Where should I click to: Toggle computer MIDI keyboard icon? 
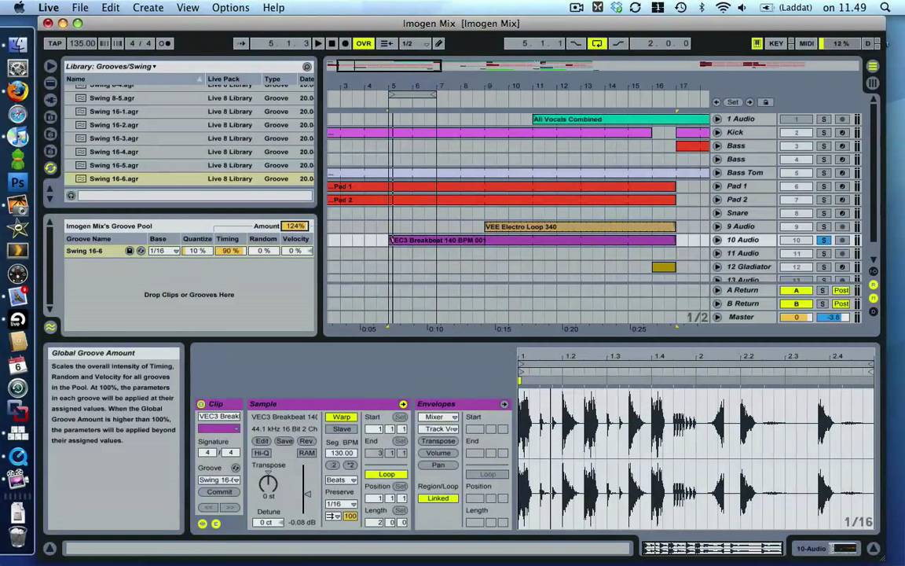tap(757, 43)
